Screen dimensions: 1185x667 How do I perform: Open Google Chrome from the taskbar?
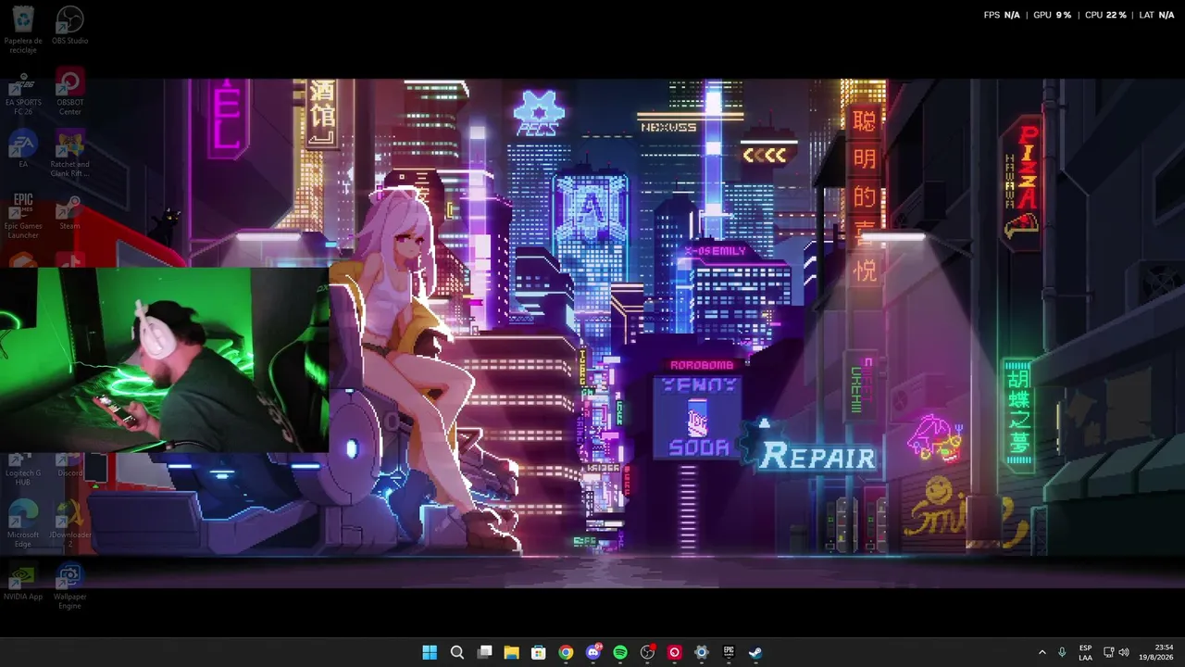pos(566,652)
